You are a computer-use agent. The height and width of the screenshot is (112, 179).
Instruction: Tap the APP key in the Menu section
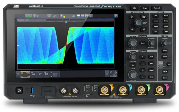point(166,32)
